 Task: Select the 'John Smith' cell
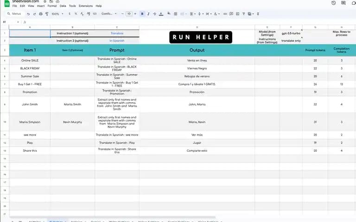tap(30, 105)
